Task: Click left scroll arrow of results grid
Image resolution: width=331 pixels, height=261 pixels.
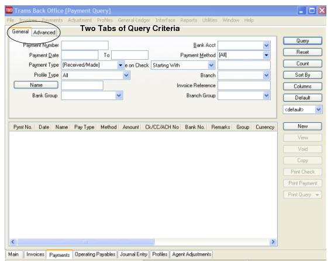Action: tap(13, 242)
